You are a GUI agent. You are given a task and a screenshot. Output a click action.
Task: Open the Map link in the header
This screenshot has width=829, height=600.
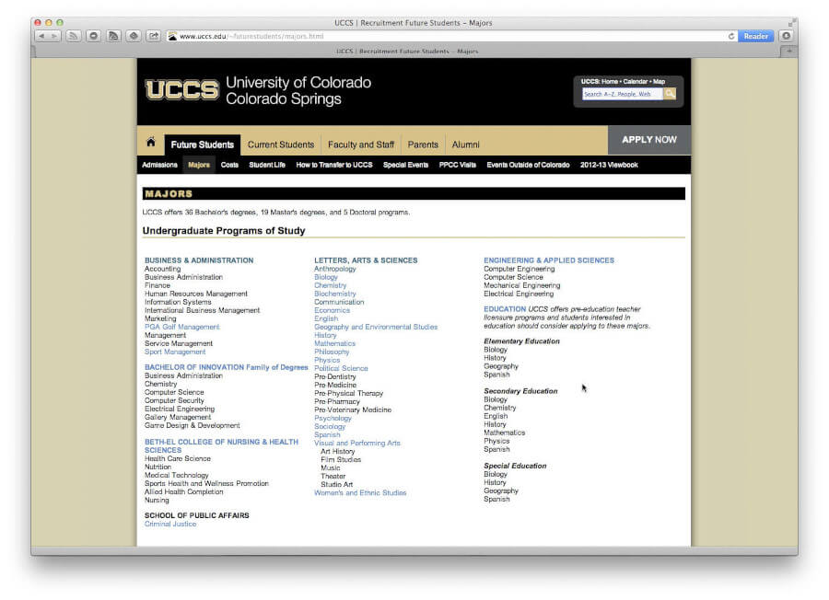point(659,81)
